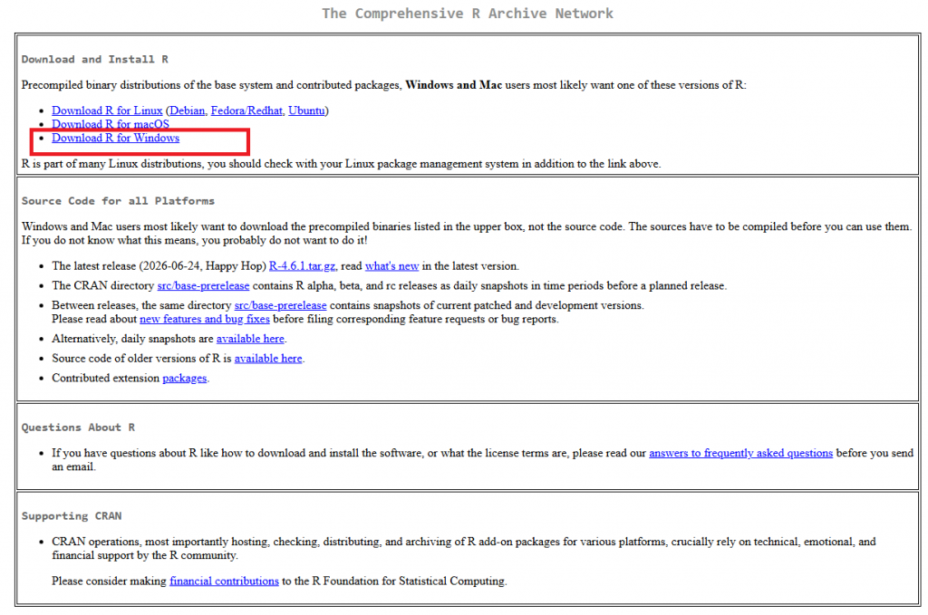The height and width of the screenshot is (615, 928).
Task: Click the Download and Install R heading
Action: [x=95, y=59]
